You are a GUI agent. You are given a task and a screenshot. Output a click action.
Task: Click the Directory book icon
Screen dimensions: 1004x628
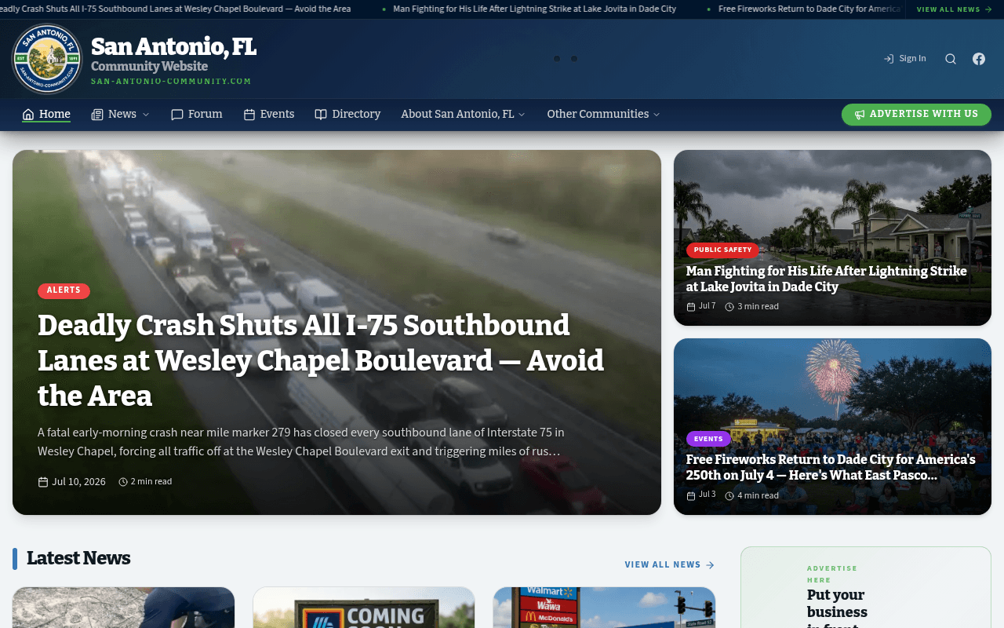point(321,115)
